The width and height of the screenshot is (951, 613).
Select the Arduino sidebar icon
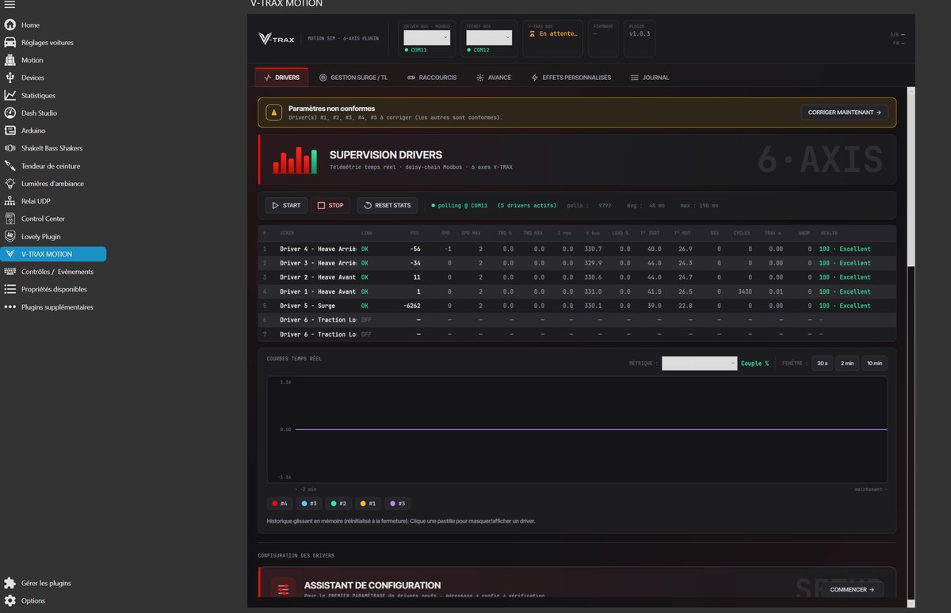point(10,131)
